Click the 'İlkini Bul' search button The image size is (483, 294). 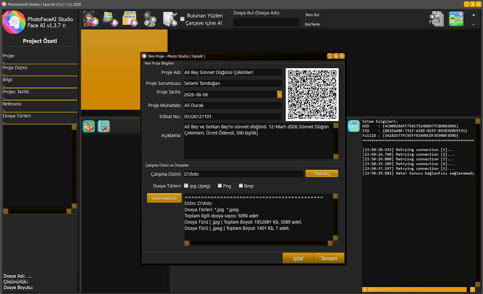tap(312, 14)
